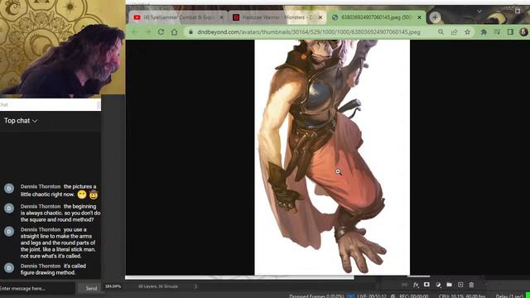The image size is (530, 298).
Task: Click the '60 Layers, 36 Groups' status text
Action: pyautogui.click(x=158, y=286)
